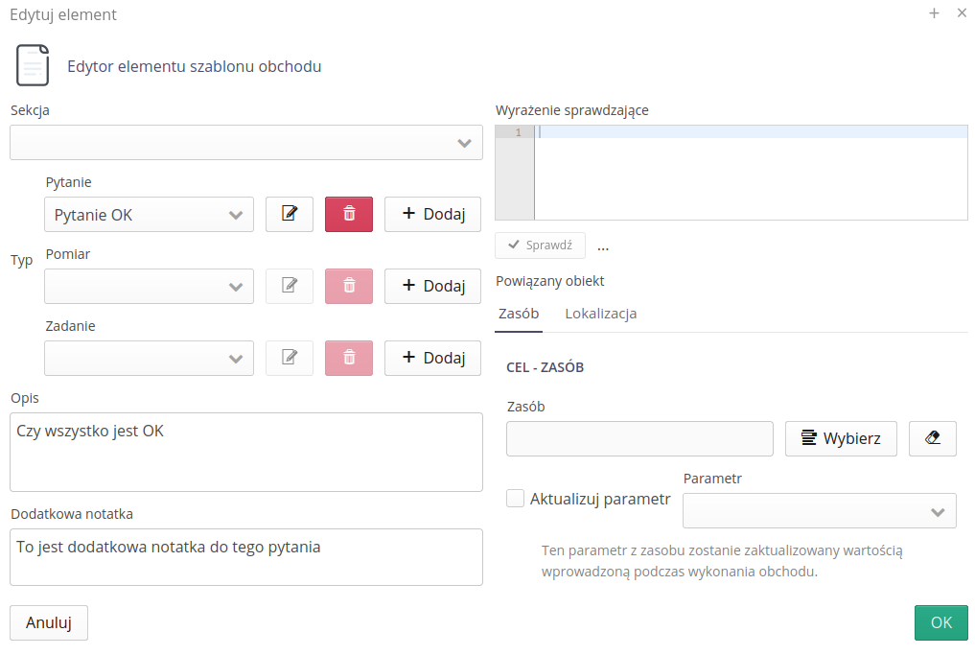Click the edit icon next to Pytanie
975x655 pixels.
tap(289, 215)
